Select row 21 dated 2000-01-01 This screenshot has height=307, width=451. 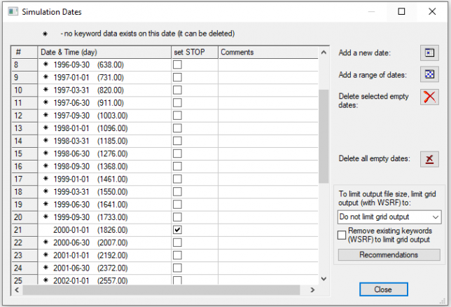tap(98, 230)
